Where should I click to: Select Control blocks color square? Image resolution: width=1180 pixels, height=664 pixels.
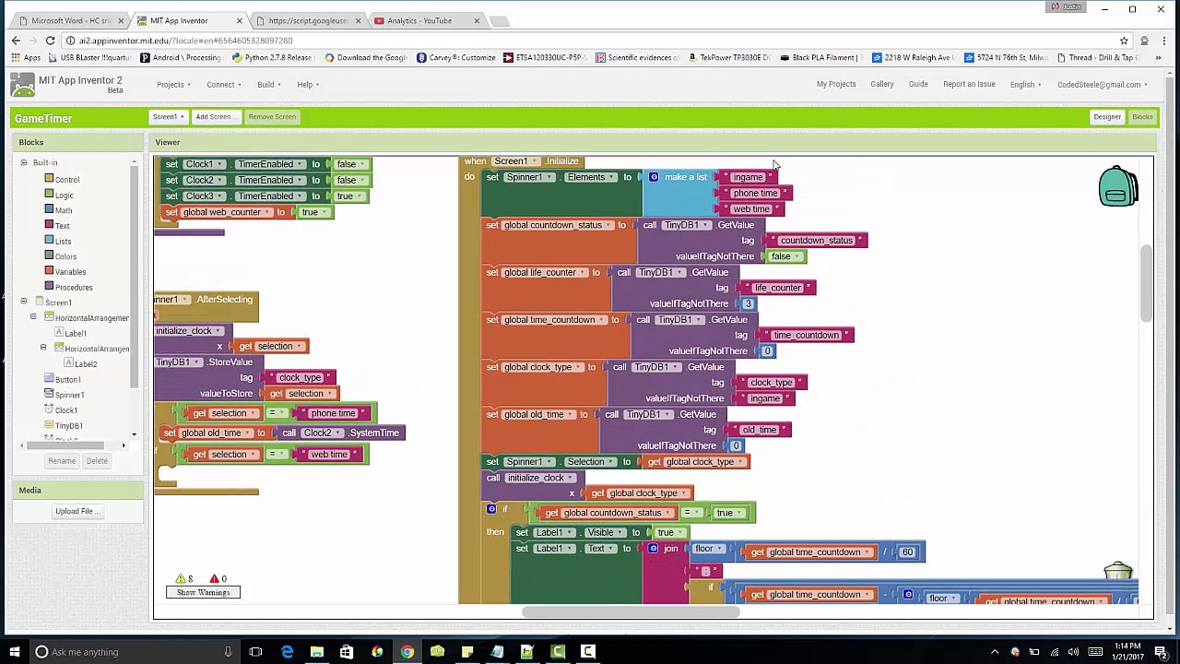(49, 179)
